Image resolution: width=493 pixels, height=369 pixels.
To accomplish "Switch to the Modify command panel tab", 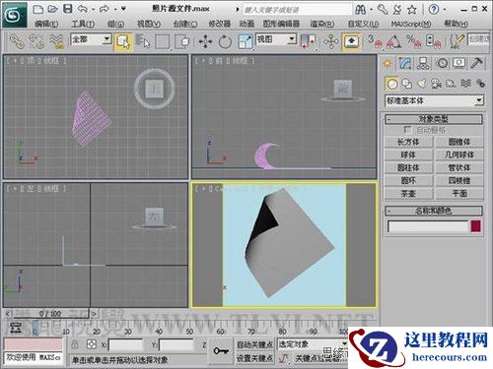I will pos(405,63).
